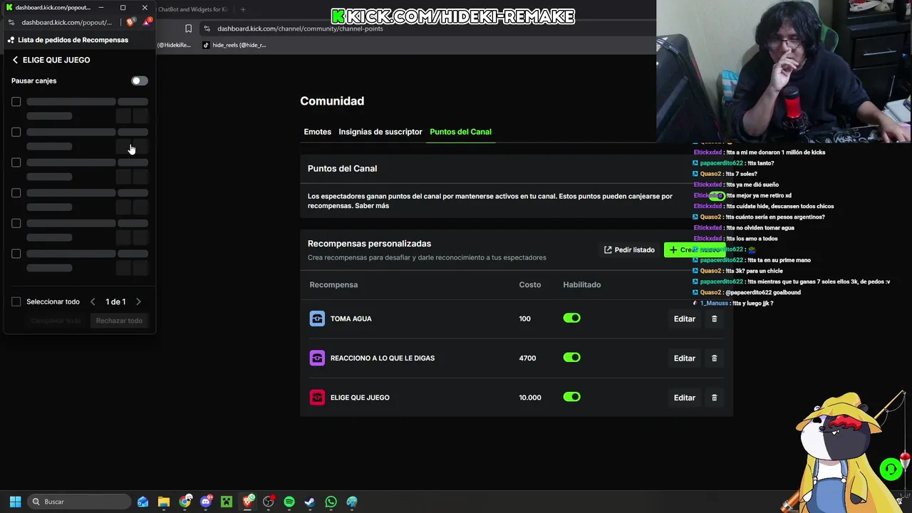This screenshot has width=912, height=513.
Task: Disable REACCIONO A LO QUE LE DIGAS toggle
Action: pos(571,358)
